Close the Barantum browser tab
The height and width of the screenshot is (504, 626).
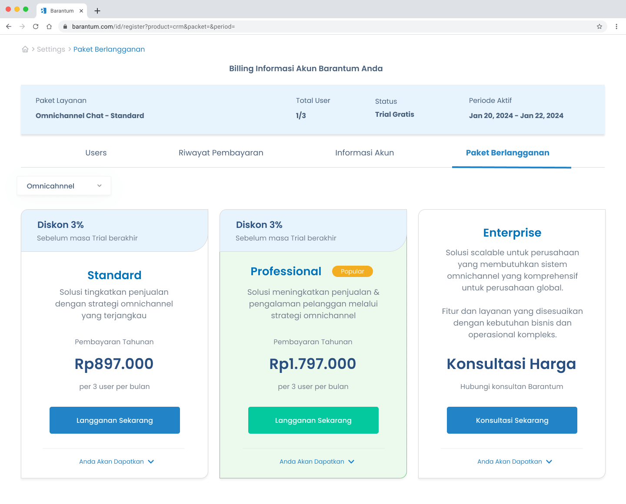click(x=81, y=11)
